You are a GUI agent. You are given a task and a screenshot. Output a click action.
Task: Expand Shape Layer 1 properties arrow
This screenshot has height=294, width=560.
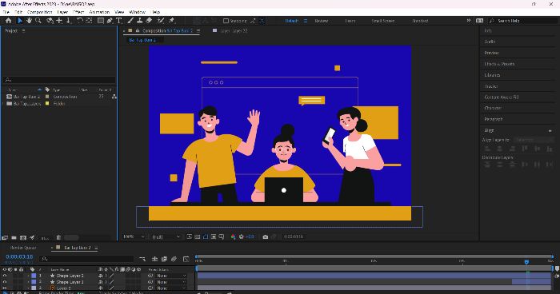[x=28, y=282]
